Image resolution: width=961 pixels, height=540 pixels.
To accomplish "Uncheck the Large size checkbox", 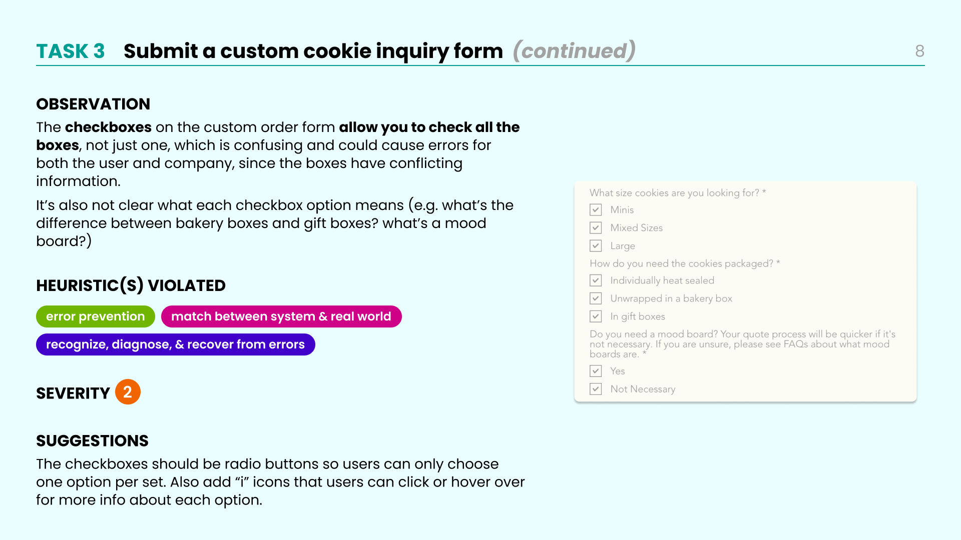I will coord(596,246).
